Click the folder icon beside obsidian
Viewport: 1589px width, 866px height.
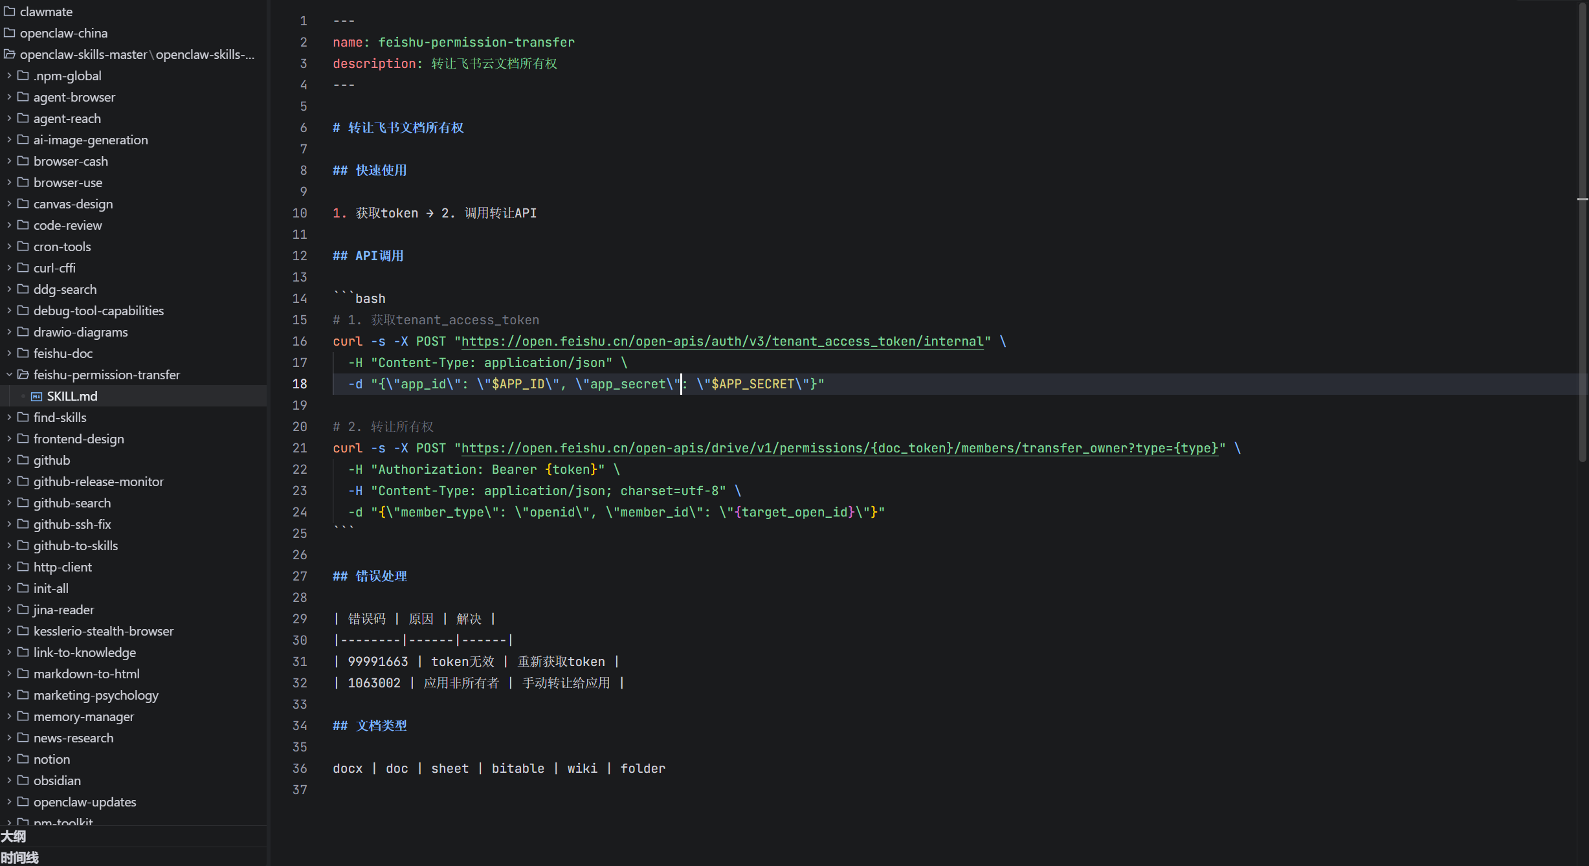click(x=23, y=781)
